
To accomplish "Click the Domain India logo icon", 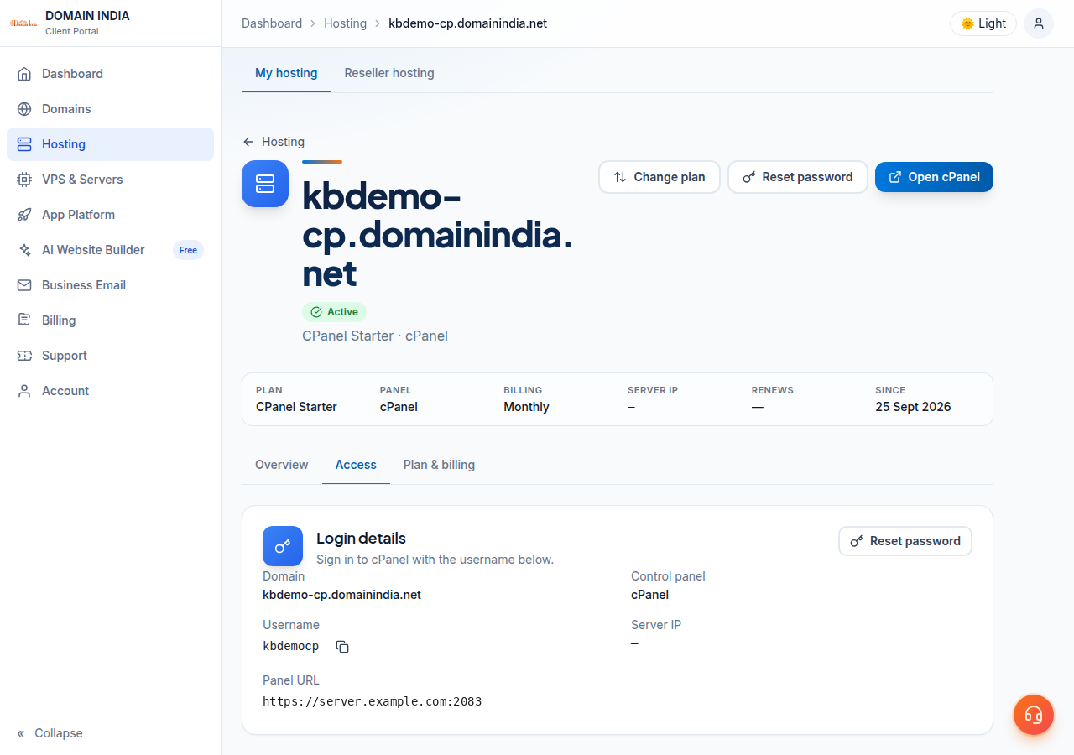I will [x=23, y=23].
